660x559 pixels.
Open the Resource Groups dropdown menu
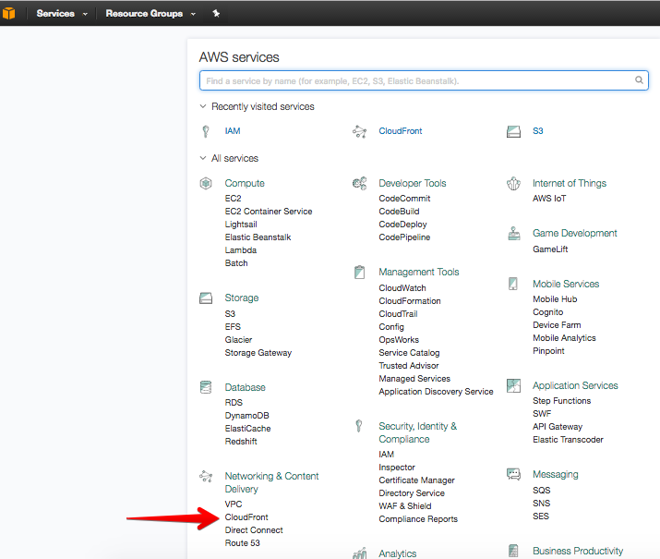click(150, 14)
